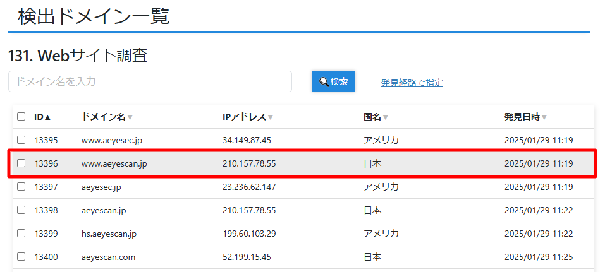Toggle the select-all checkbox in table header
The height and width of the screenshot is (272, 605).
coord(21,117)
